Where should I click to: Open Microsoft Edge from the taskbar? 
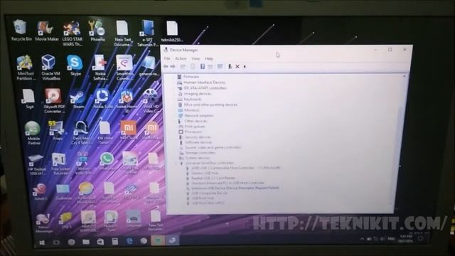click(129, 241)
